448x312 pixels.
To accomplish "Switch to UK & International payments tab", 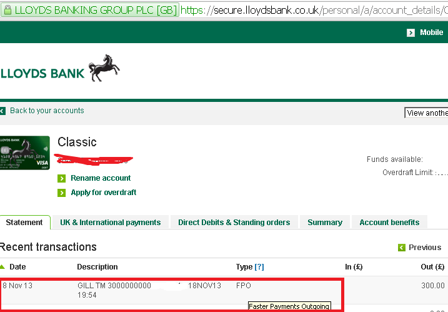I will [x=111, y=222].
